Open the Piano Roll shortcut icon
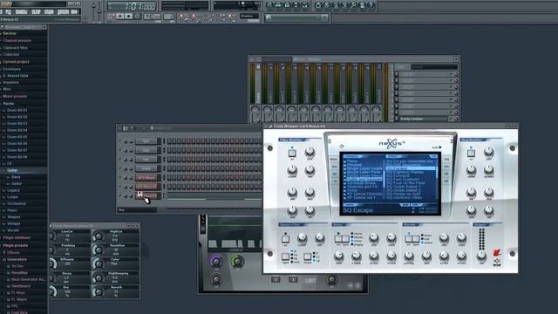558x314 pixels. 287,4
